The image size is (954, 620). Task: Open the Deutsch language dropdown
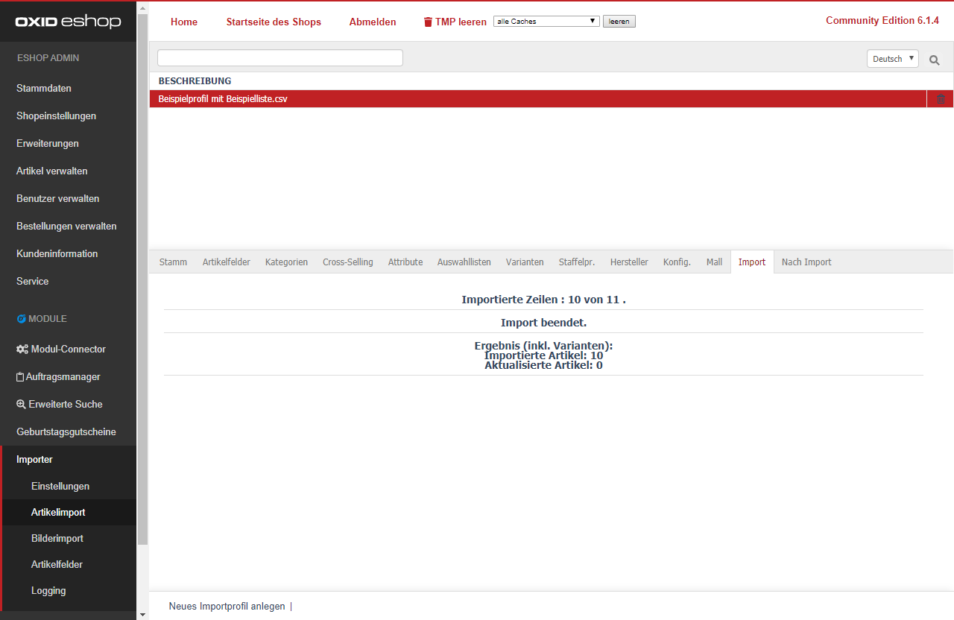pyautogui.click(x=892, y=59)
